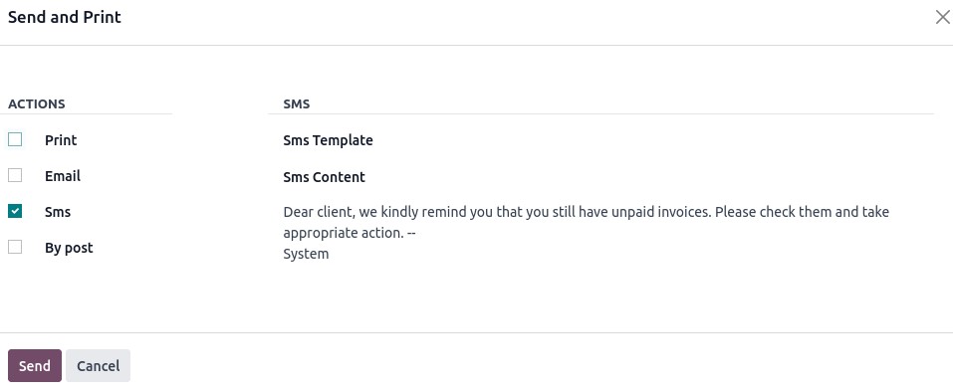Click the ACTIONS section header
The width and height of the screenshot is (953, 392).
pos(37,103)
